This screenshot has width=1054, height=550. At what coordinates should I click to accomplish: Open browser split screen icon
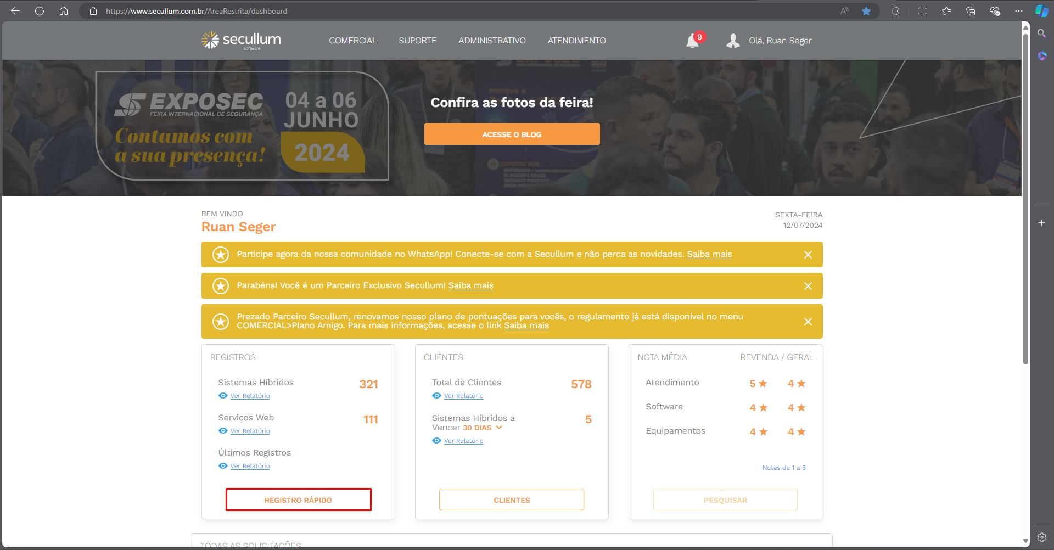[922, 11]
